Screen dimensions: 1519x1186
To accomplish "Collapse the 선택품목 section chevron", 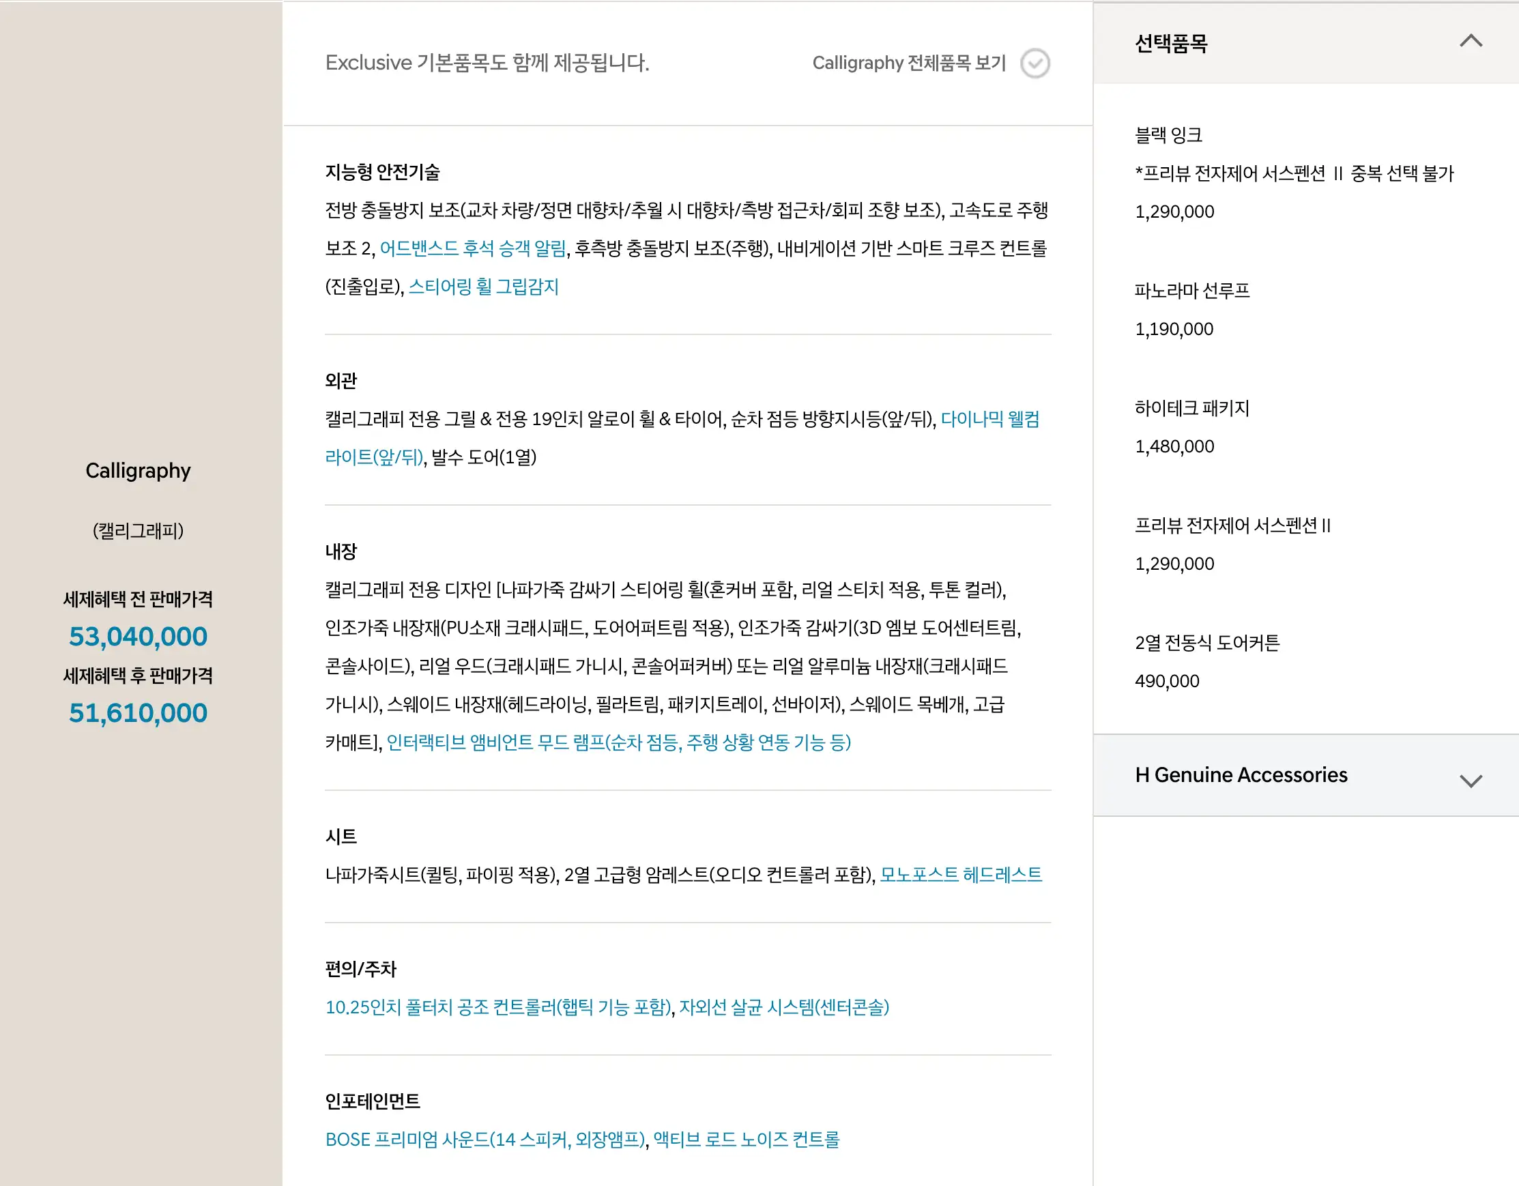I will (1471, 41).
